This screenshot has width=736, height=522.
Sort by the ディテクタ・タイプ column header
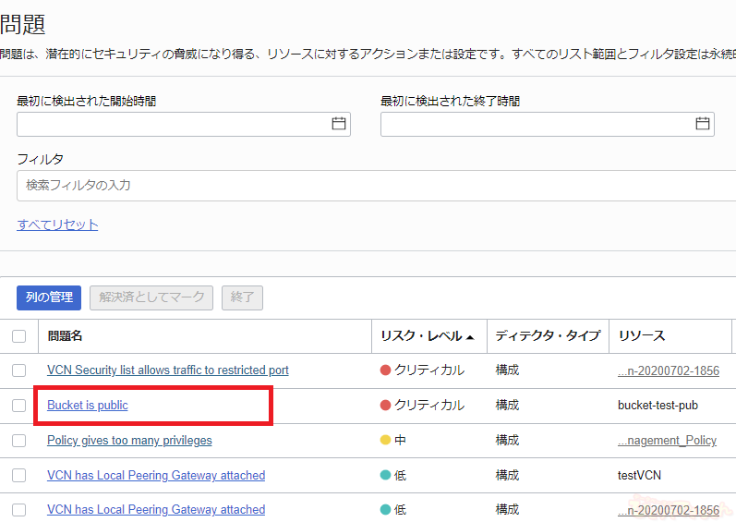[x=547, y=336]
